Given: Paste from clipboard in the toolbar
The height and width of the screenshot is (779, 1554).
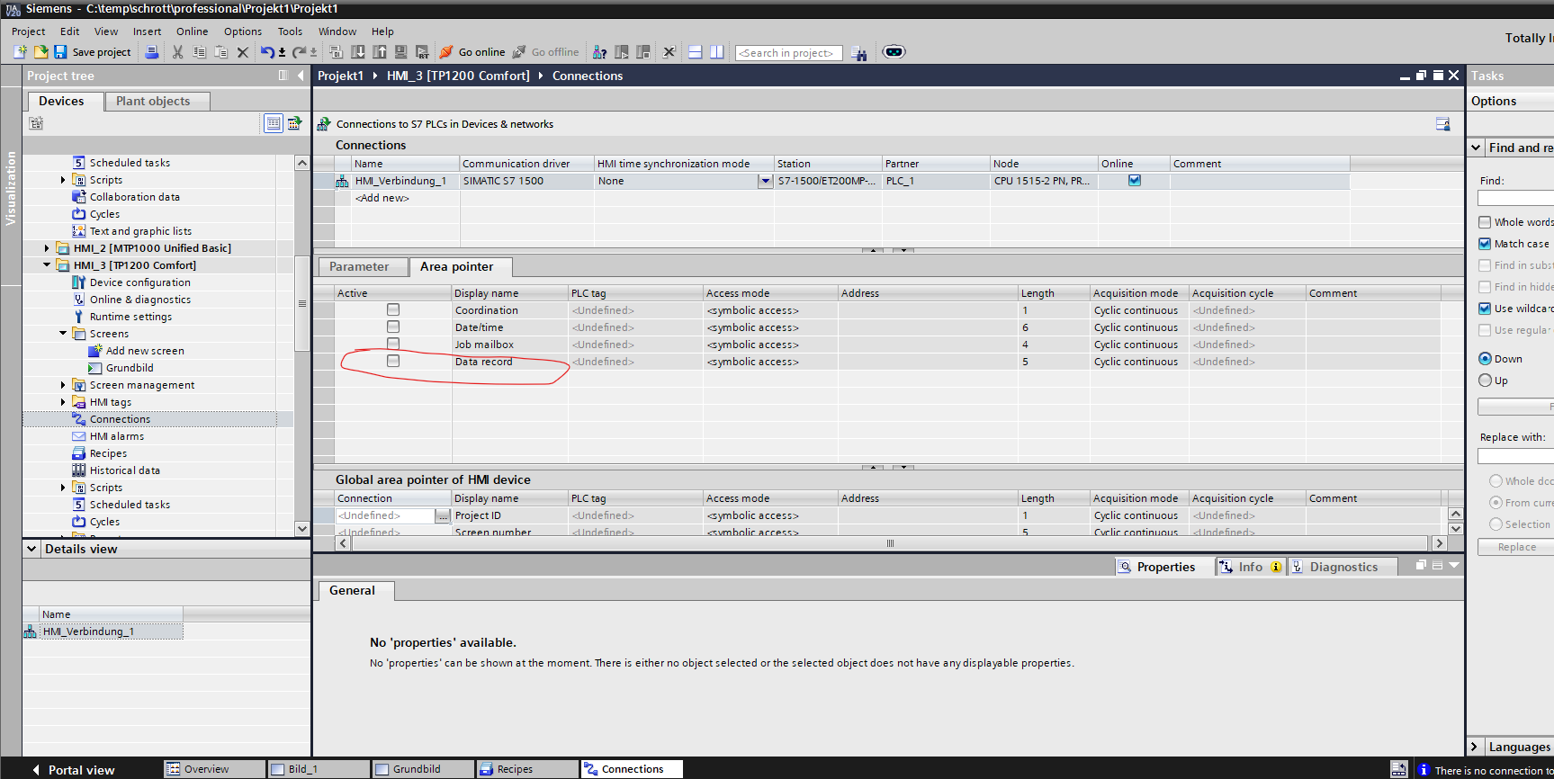Looking at the screenshot, I should point(221,52).
